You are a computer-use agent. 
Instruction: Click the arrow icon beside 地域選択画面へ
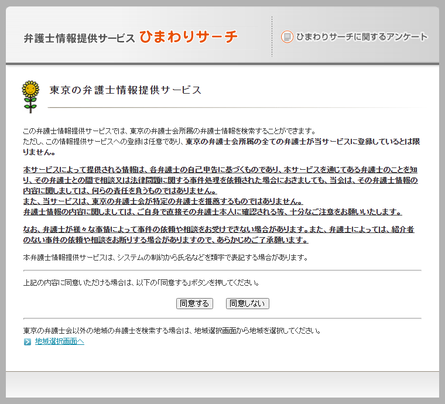(x=28, y=342)
